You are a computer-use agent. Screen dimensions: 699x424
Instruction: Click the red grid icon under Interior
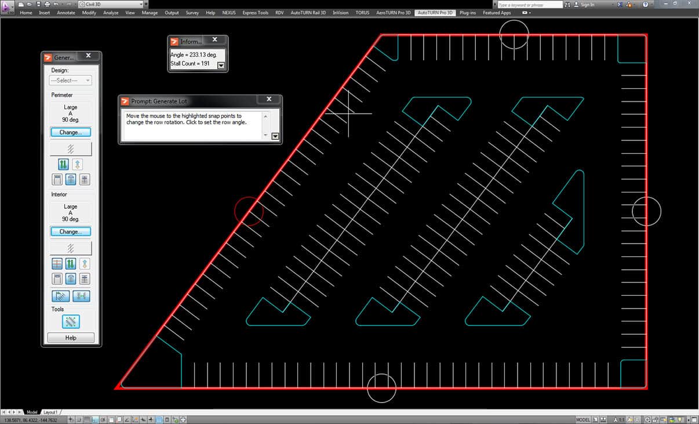coord(57,264)
